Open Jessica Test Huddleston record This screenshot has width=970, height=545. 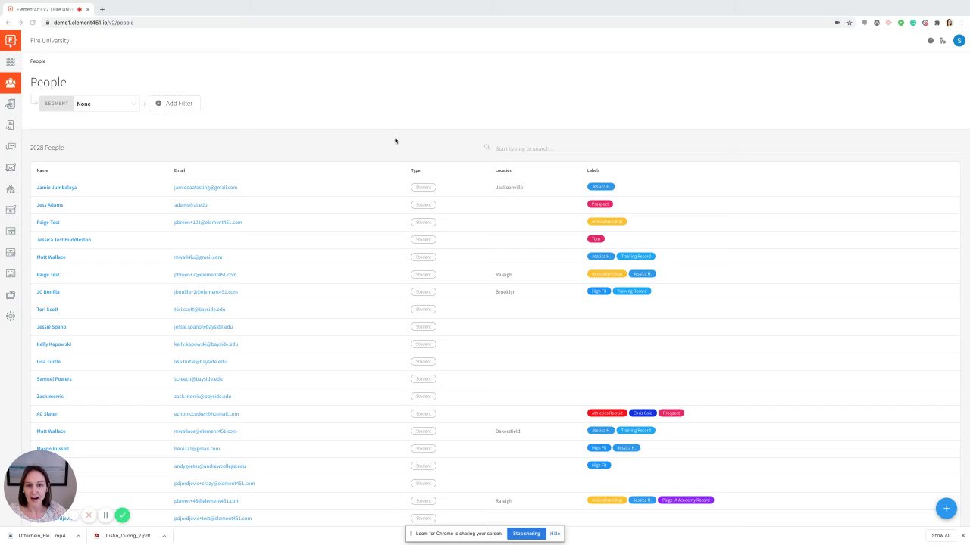[x=64, y=240]
